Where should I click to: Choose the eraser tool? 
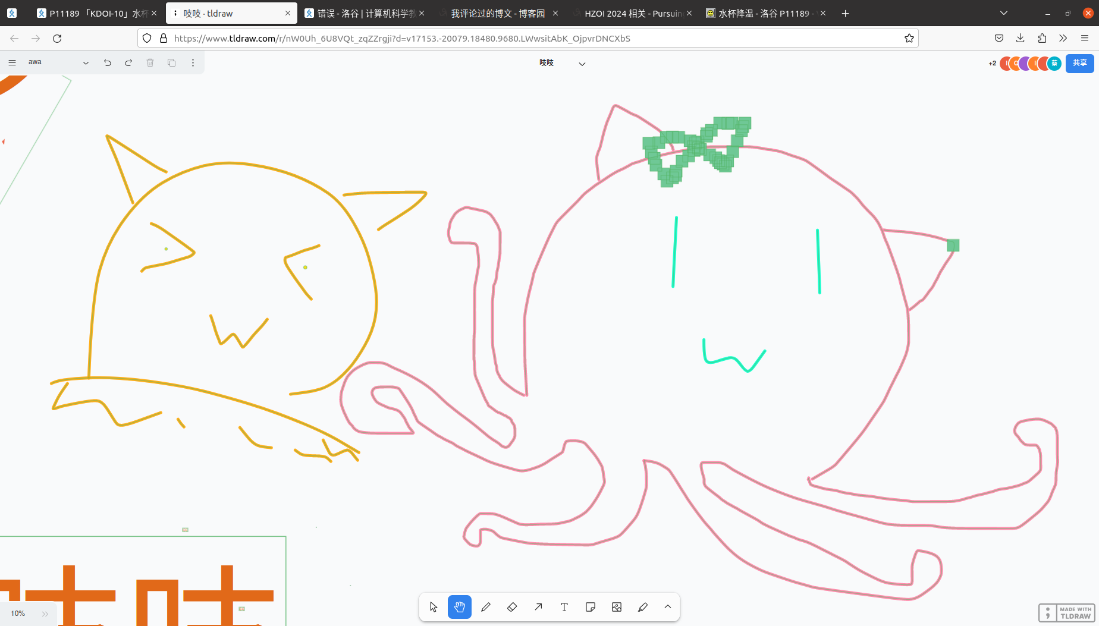point(512,607)
